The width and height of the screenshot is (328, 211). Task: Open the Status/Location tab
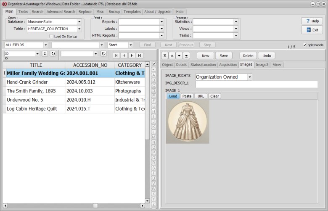tap(203, 65)
